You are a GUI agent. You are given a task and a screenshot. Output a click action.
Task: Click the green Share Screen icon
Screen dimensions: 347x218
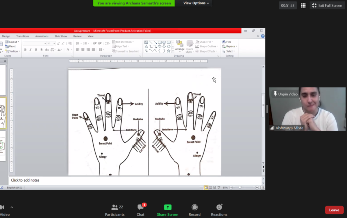pyautogui.click(x=168, y=209)
